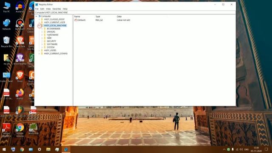Open the taskbar clock and date
This screenshot has height=153, width=272.
pos(256,149)
